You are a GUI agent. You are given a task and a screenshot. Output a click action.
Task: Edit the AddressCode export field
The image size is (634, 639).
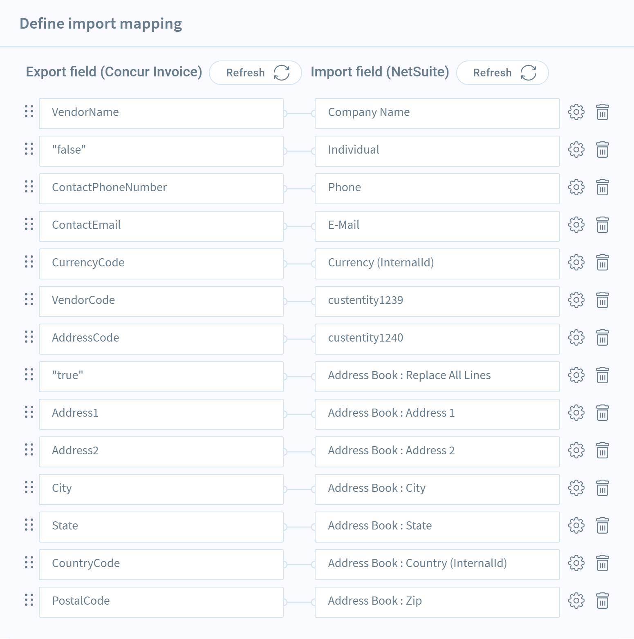(x=161, y=339)
